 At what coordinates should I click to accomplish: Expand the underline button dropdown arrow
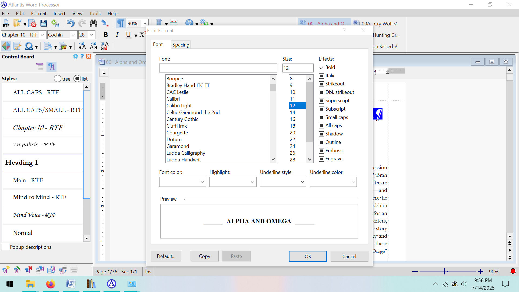click(x=136, y=35)
